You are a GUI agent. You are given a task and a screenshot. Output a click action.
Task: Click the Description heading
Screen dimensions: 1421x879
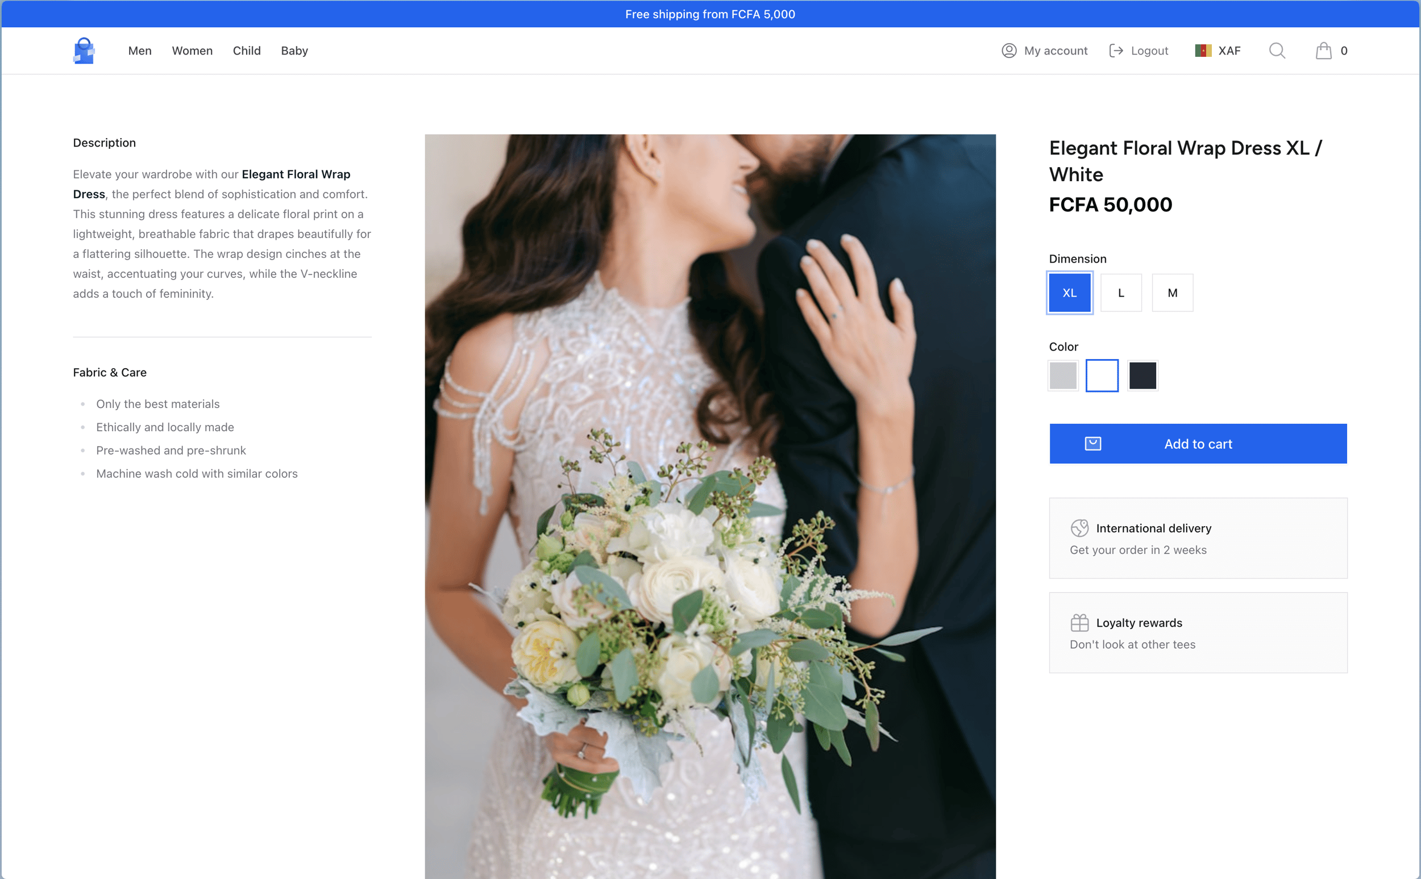[105, 143]
